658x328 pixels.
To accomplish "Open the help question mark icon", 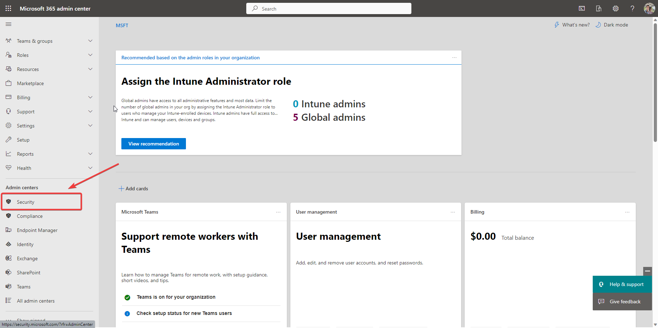I will pyautogui.click(x=632, y=8).
